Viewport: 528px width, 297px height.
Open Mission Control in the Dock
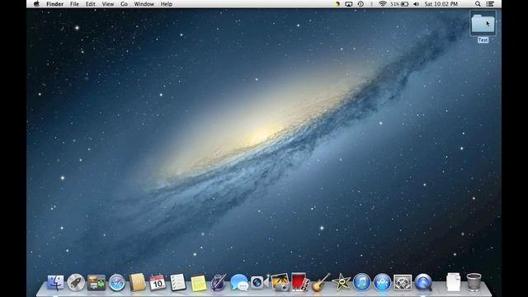click(97, 282)
